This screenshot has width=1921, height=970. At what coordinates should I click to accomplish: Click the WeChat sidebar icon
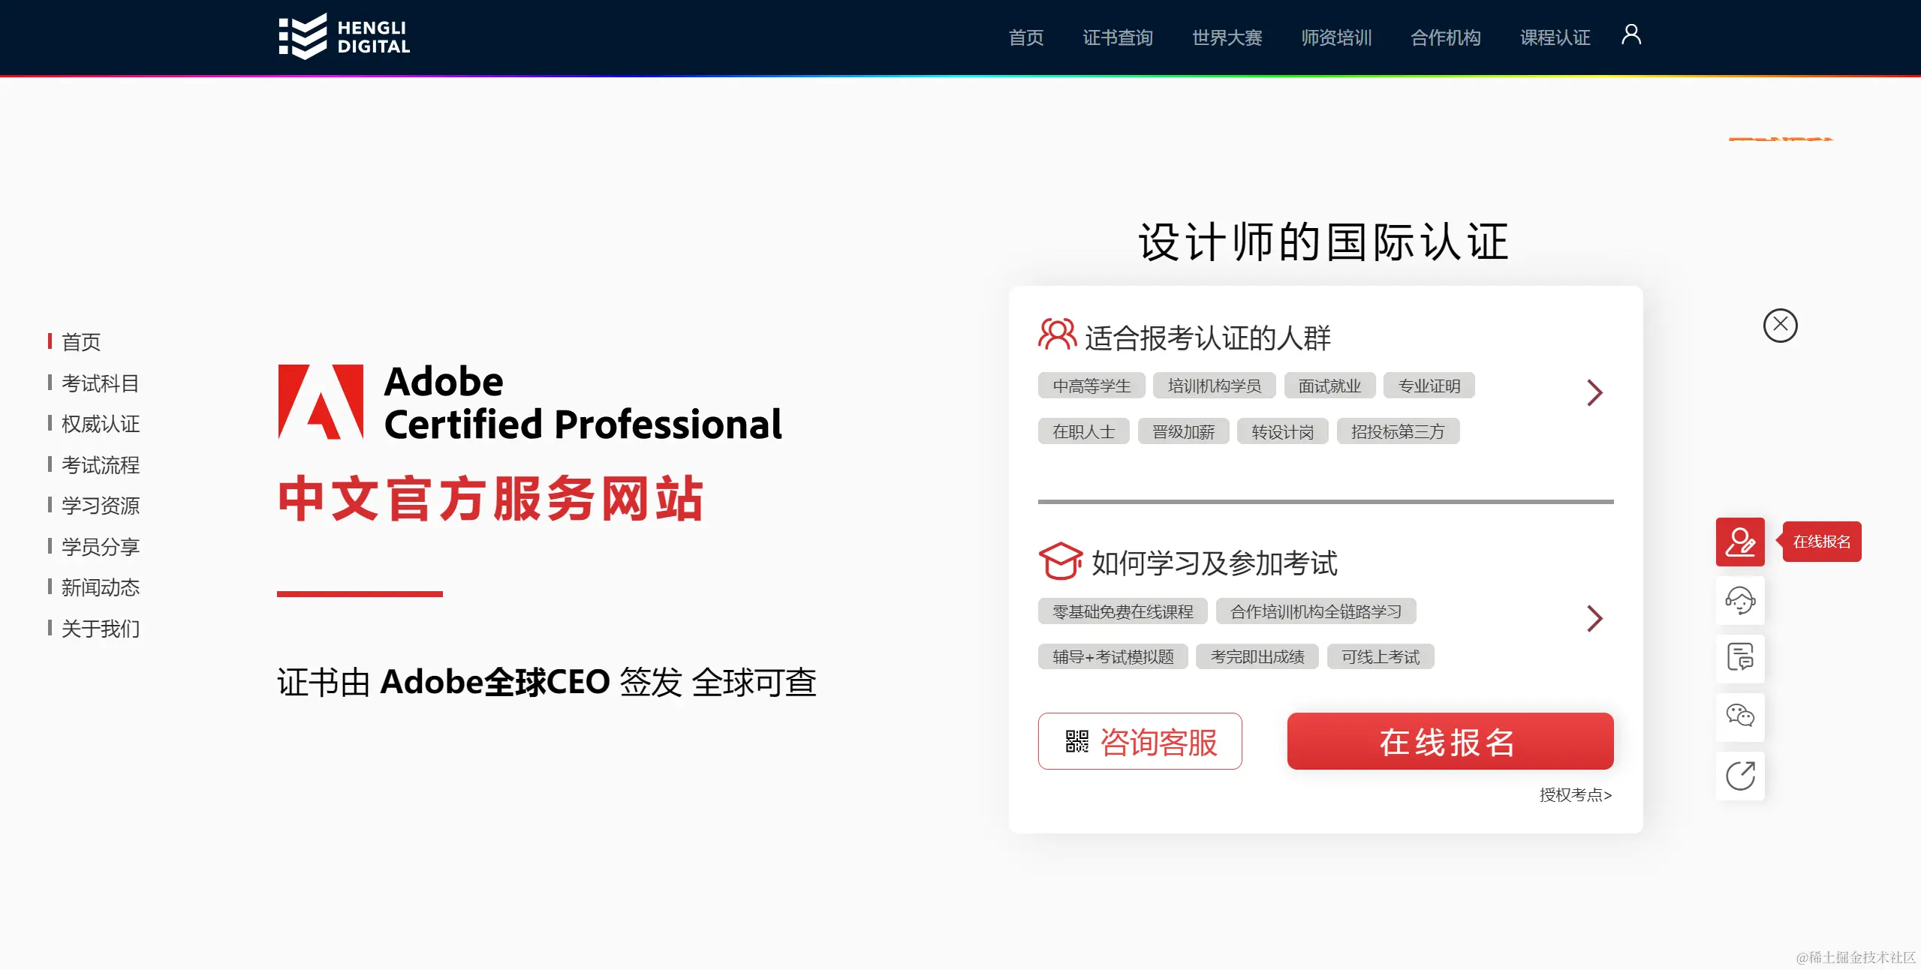[x=1739, y=716]
